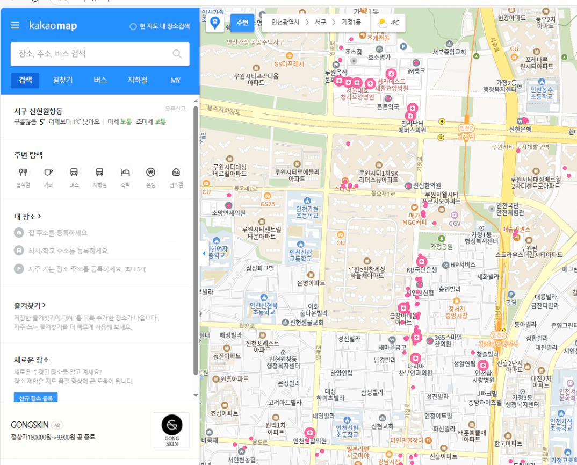Choose the 버스 icon under 주변 탐색
The height and width of the screenshot is (465, 577).
(x=74, y=173)
